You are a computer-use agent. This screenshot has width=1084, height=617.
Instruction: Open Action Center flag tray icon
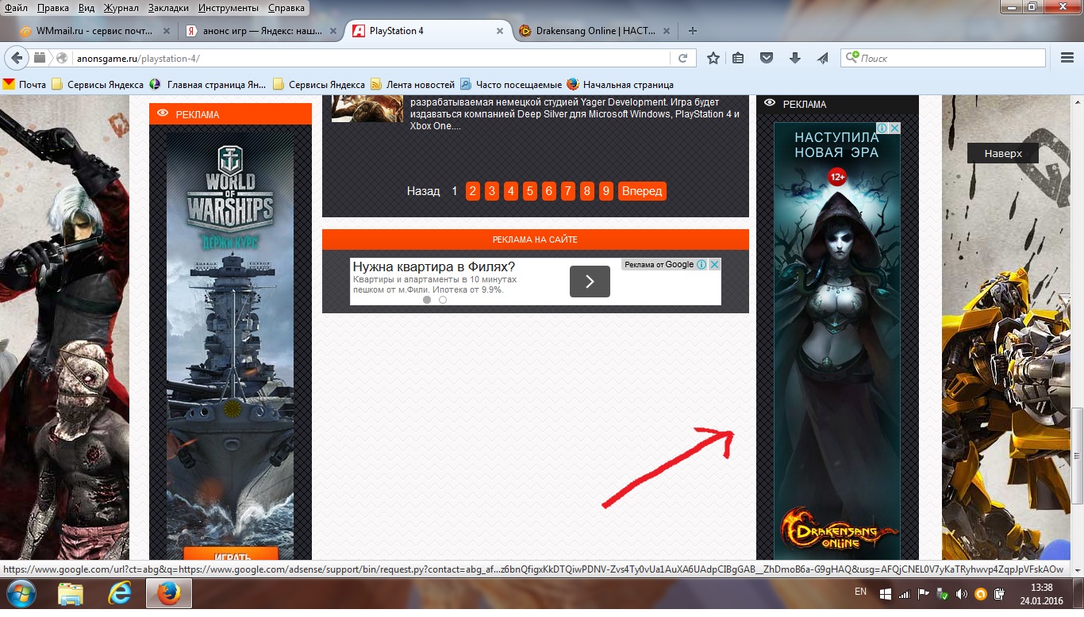click(923, 593)
